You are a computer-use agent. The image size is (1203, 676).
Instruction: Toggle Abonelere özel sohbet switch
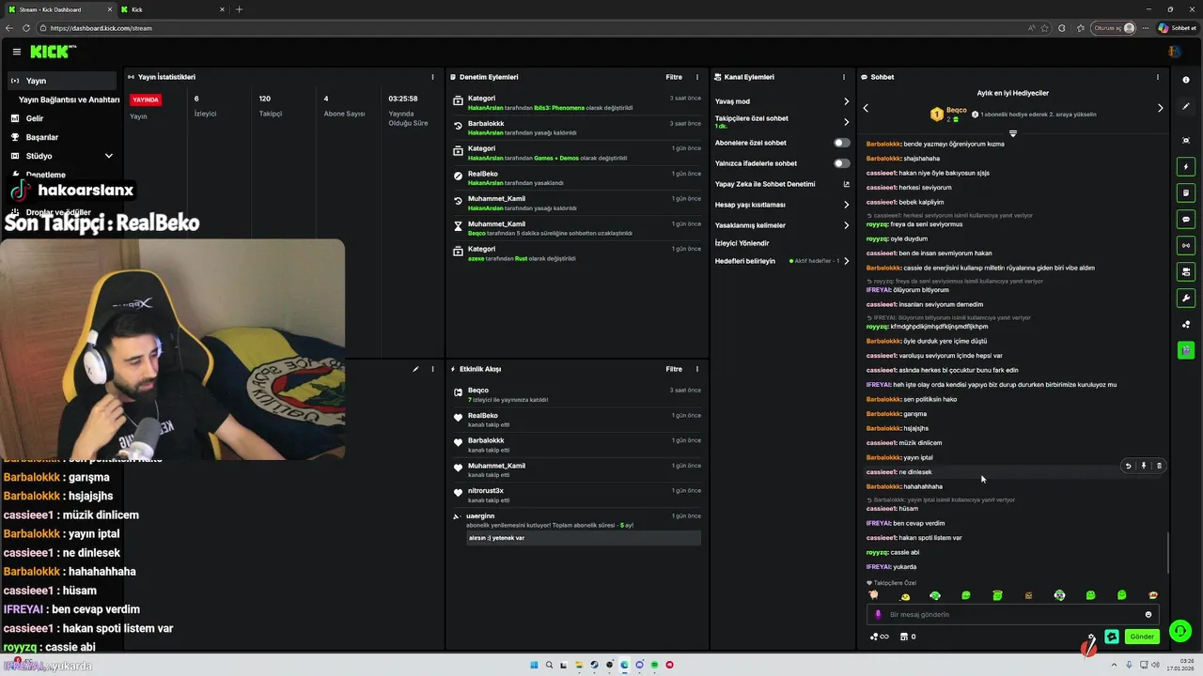(842, 143)
